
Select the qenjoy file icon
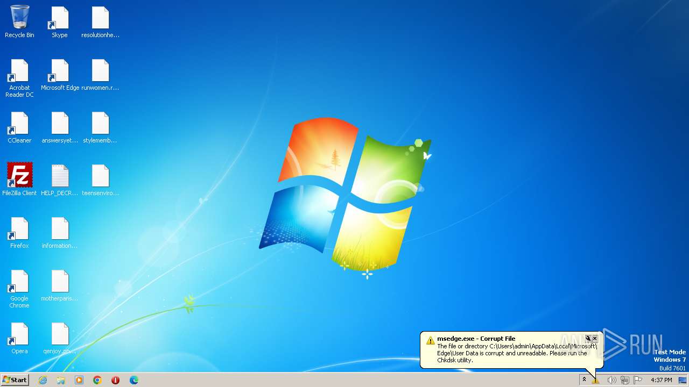point(60,338)
